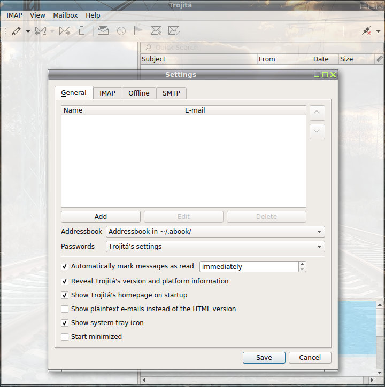Click the horizontal scrollbar left arrow
Viewport: 385px width, 387px height.
(144, 380)
